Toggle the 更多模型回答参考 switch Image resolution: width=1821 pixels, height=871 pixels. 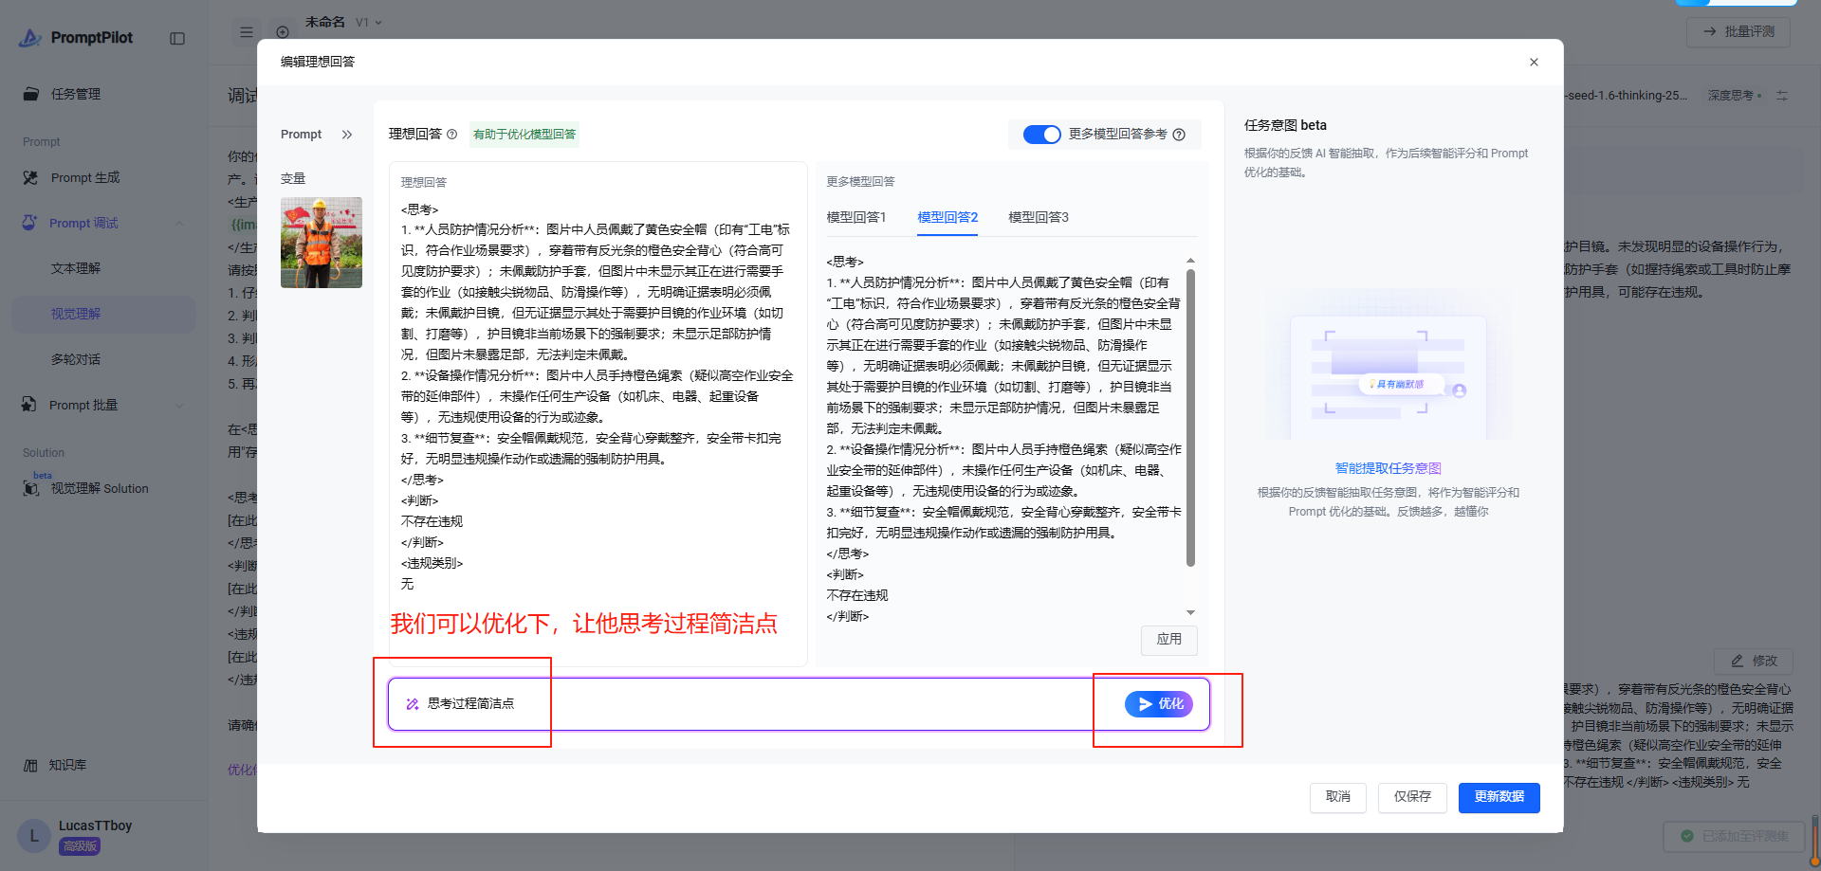tap(1041, 135)
